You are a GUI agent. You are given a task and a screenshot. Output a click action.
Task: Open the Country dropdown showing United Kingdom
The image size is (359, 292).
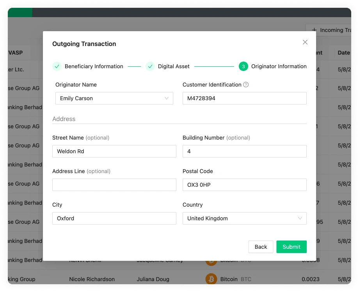pos(244,218)
